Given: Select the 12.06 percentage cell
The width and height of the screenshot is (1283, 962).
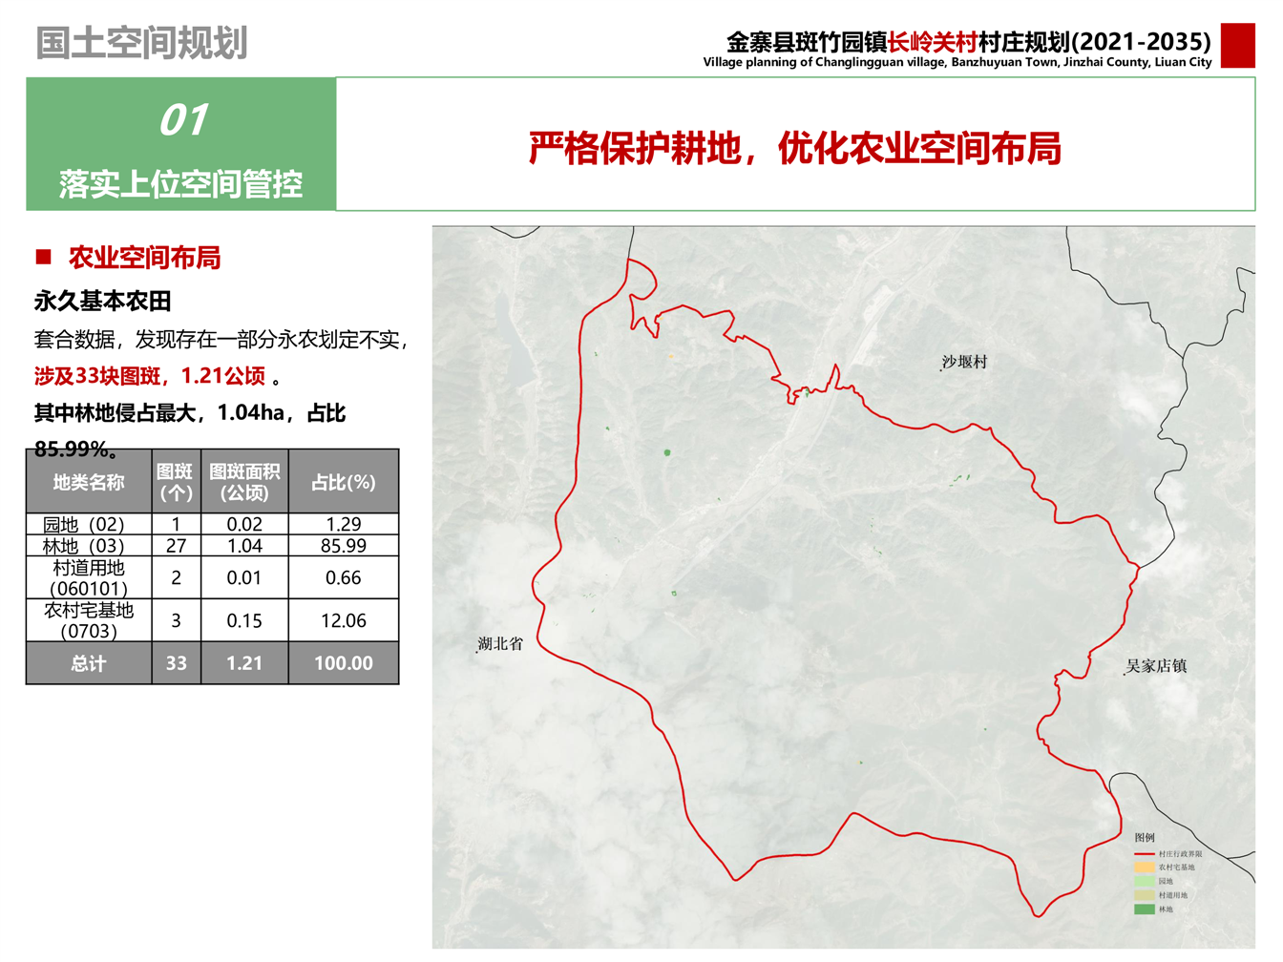Looking at the screenshot, I should [344, 620].
